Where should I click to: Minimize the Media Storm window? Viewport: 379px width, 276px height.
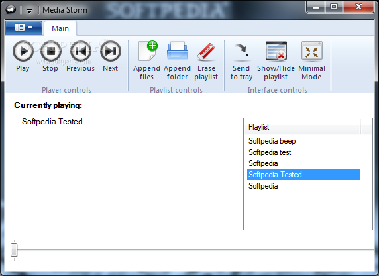coord(315,7)
